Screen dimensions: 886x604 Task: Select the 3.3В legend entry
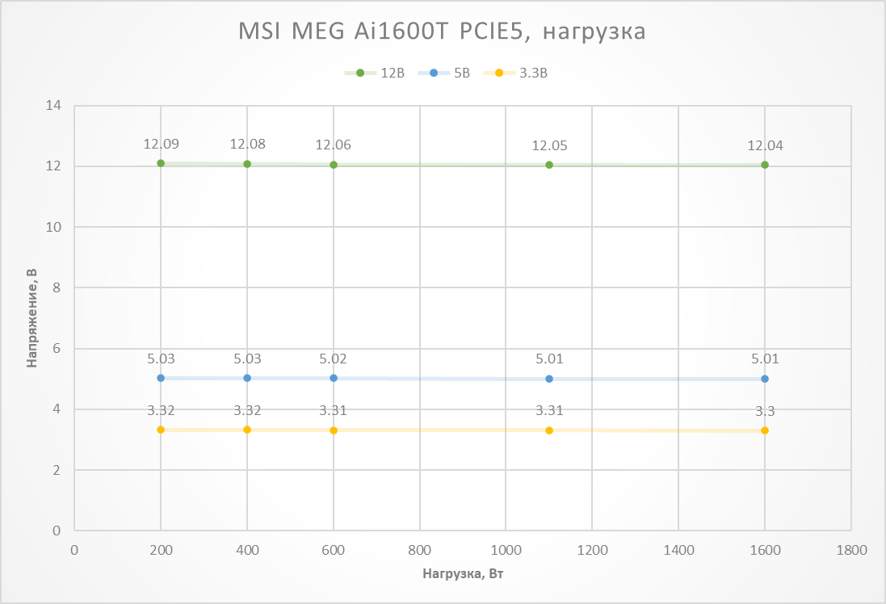click(x=516, y=73)
